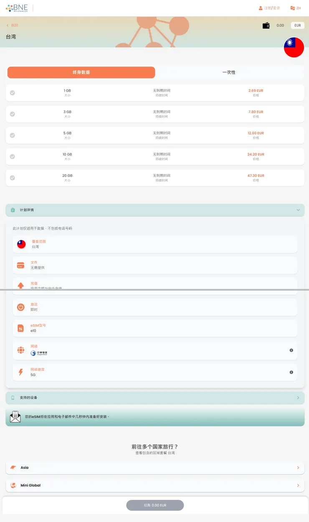Select the 5 GB plan checkbox

[x=13, y=135]
